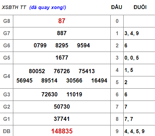Image resolution: width=155 pixels, height=136 pixels.
Task: Click tail values '3, 4, 9'
Action: pyautogui.click(x=131, y=34)
